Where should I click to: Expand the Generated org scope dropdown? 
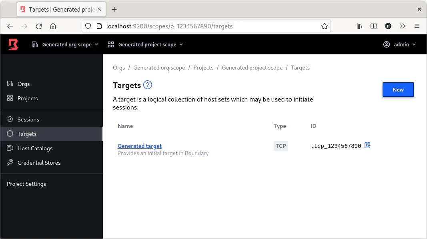(x=65, y=45)
